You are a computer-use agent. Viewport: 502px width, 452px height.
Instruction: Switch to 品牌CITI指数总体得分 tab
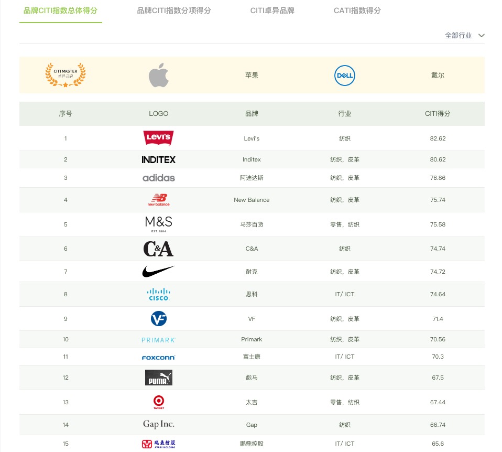coord(60,10)
